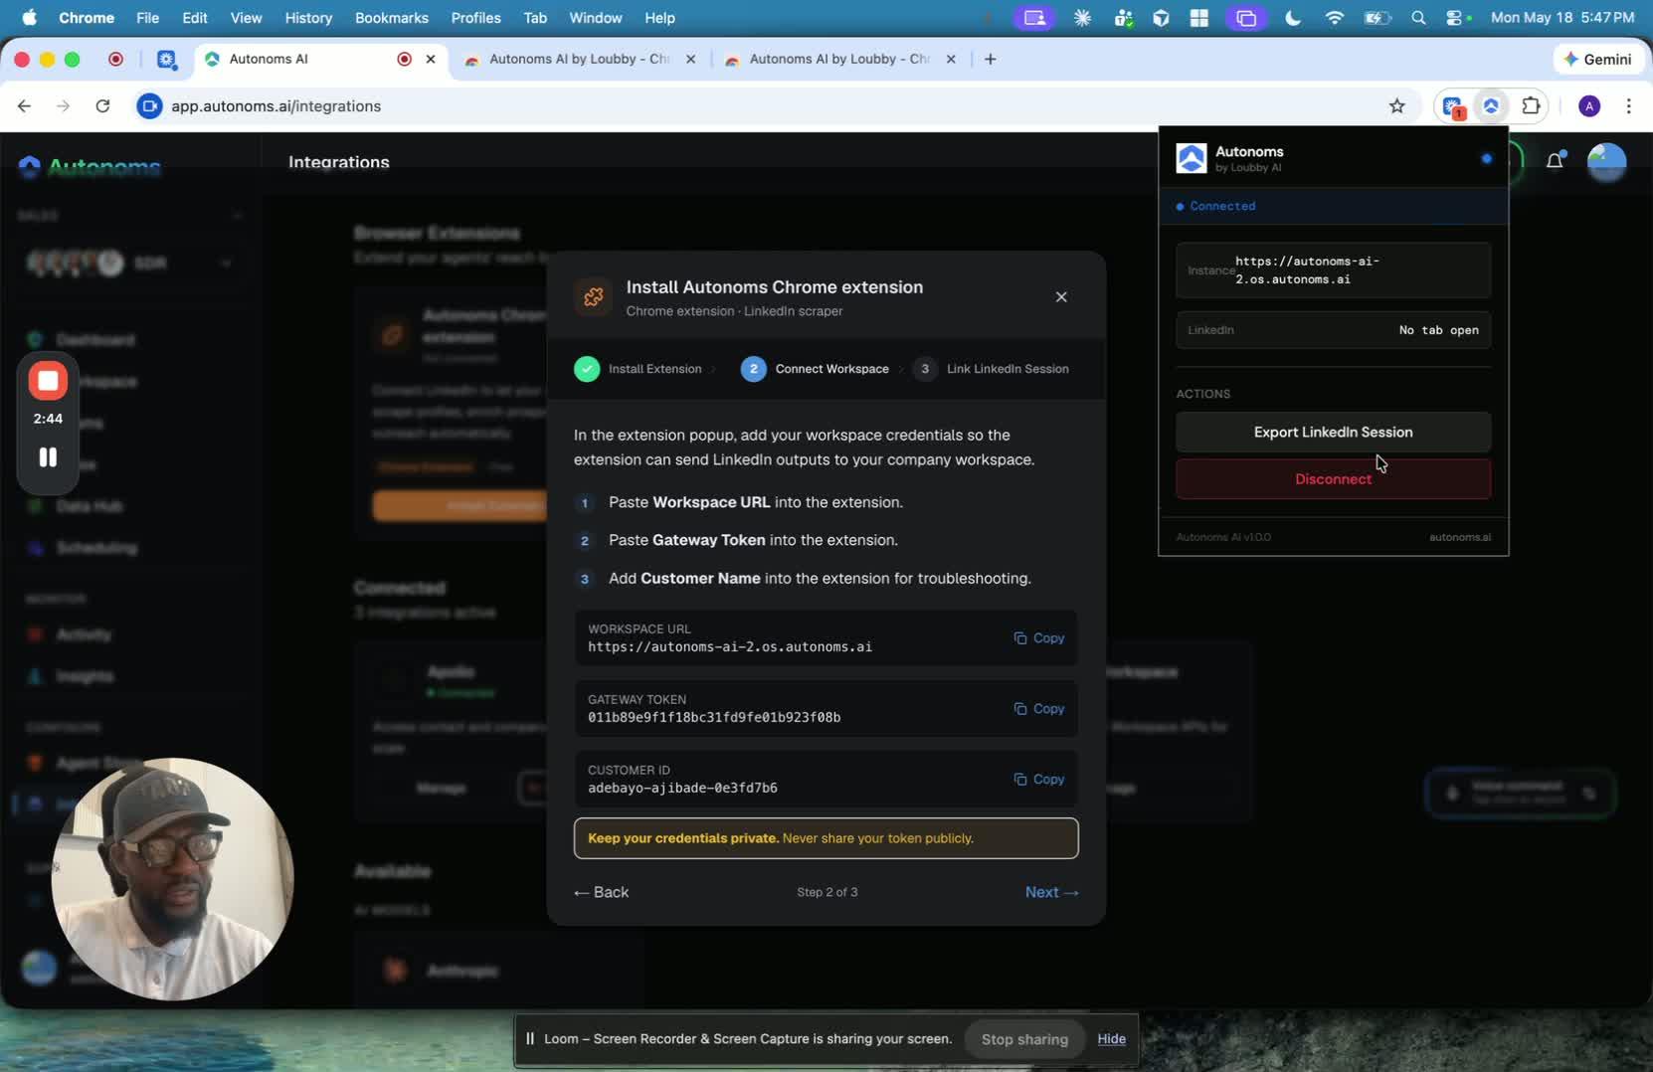Click the Instance URL field in the popup

(1333, 270)
